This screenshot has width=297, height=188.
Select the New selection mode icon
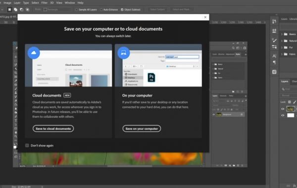coord(9,9)
